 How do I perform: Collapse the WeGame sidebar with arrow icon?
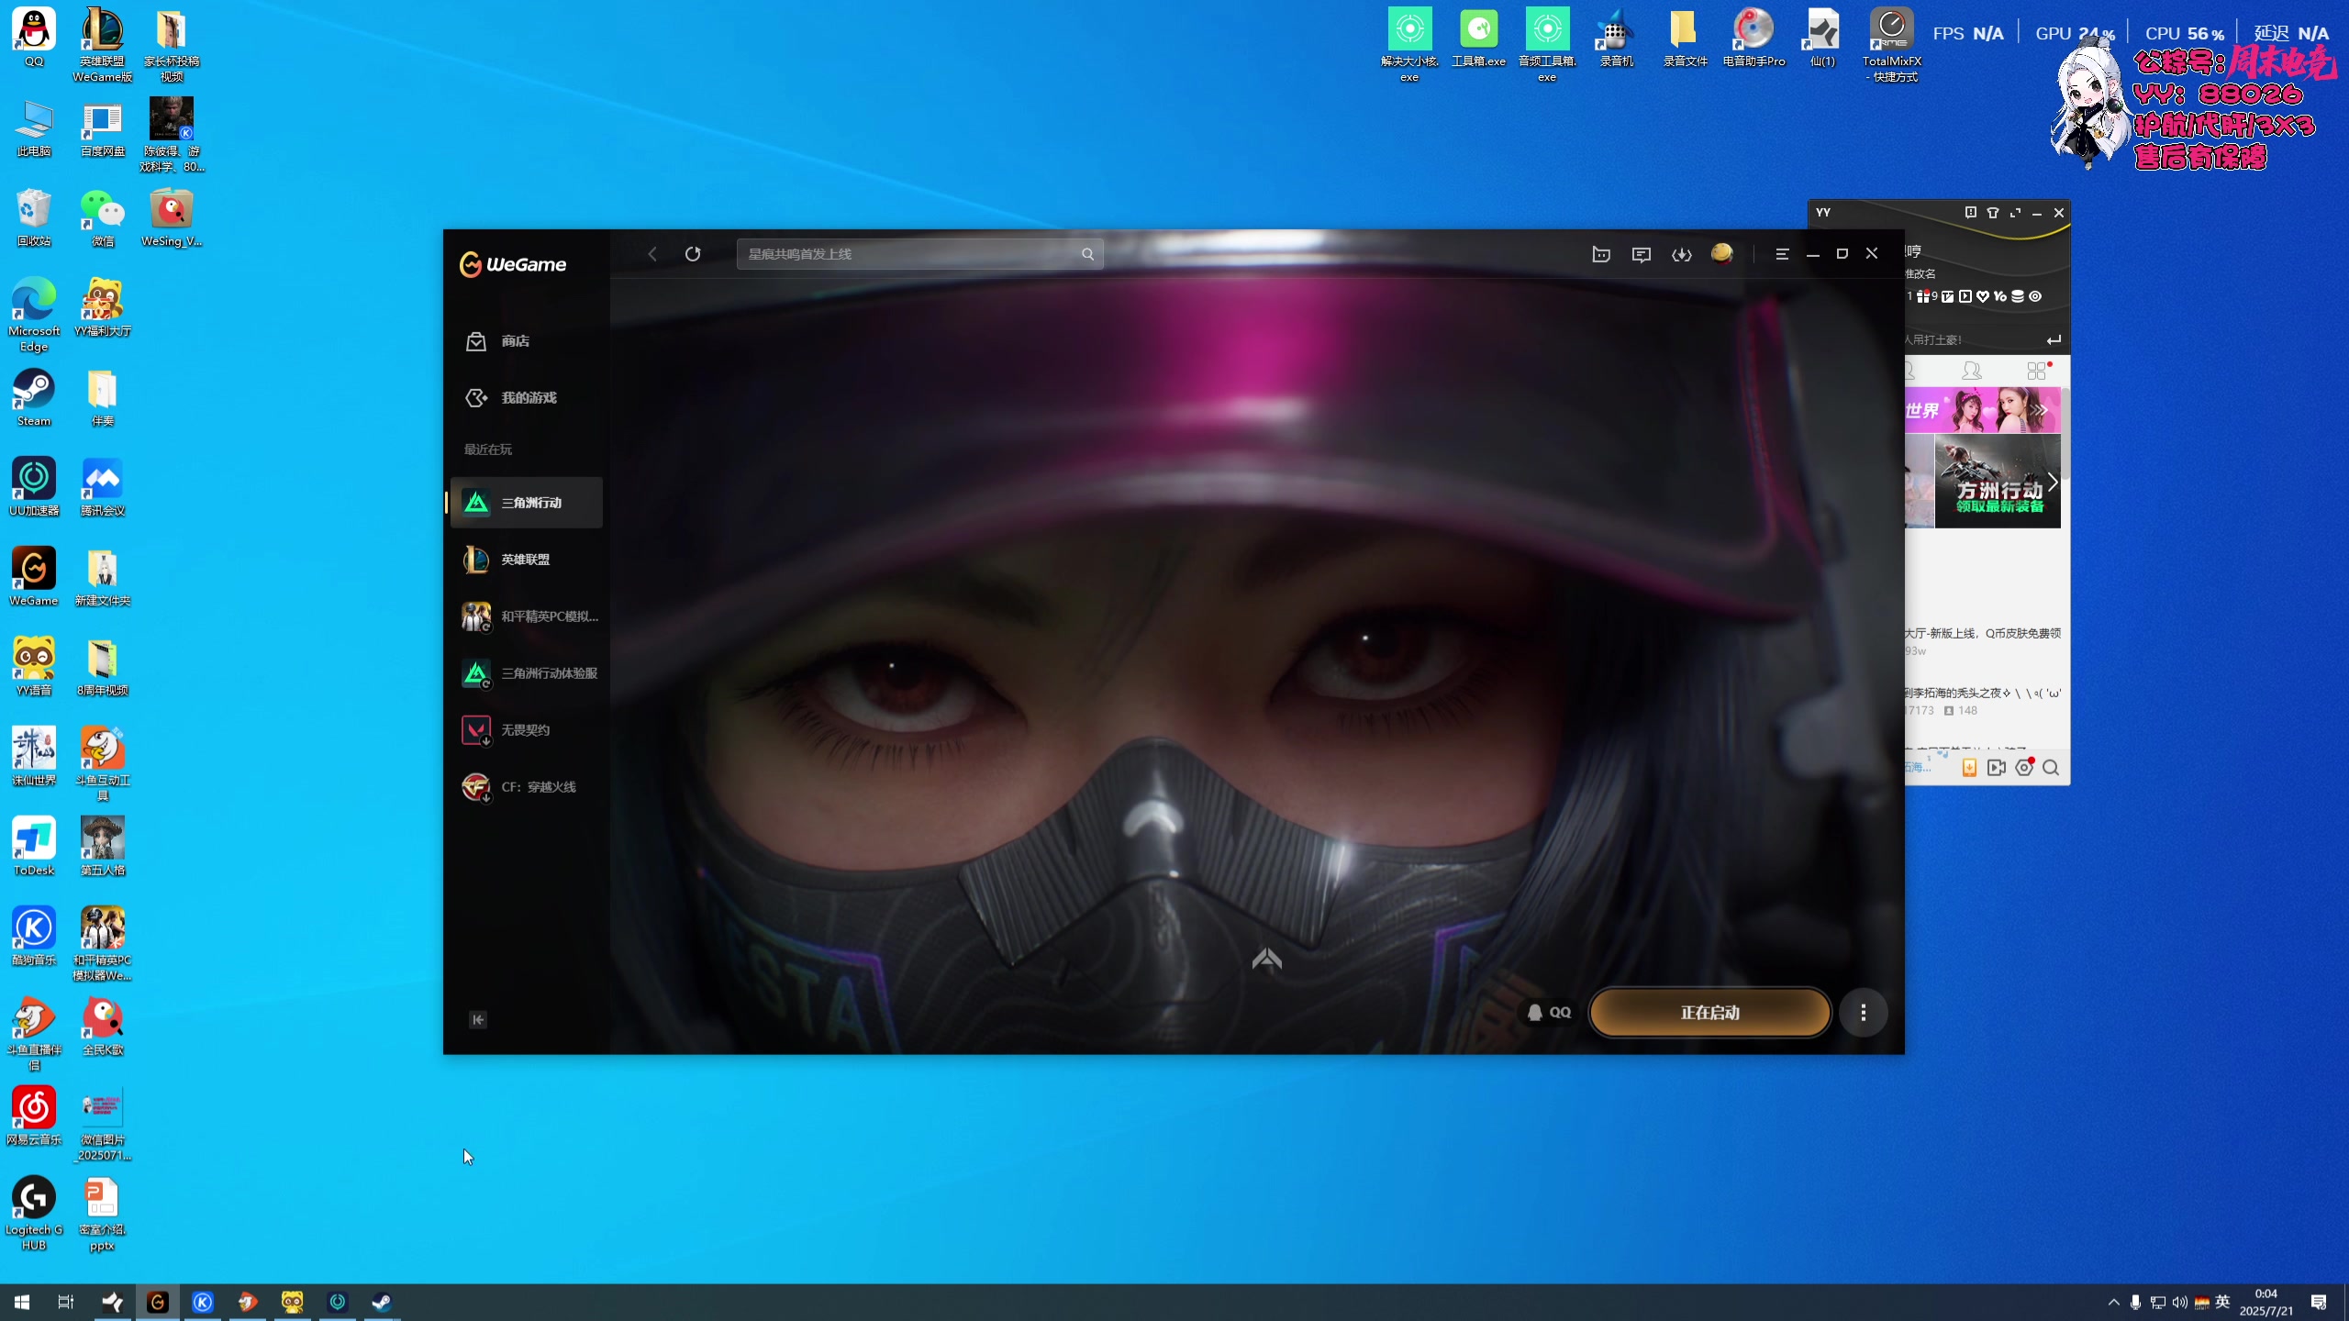tap(478, 1020)
